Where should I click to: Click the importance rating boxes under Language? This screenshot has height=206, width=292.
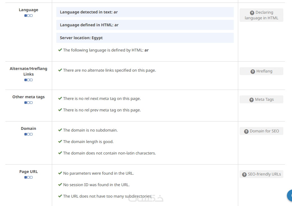[28, 16]
